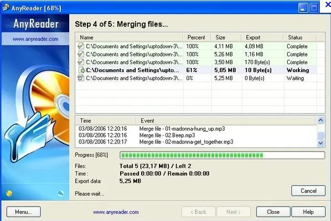This screenshot has width=331, height=221.
Task: Click the waiting file icon at 0%
Action: (x=81, y=78)
